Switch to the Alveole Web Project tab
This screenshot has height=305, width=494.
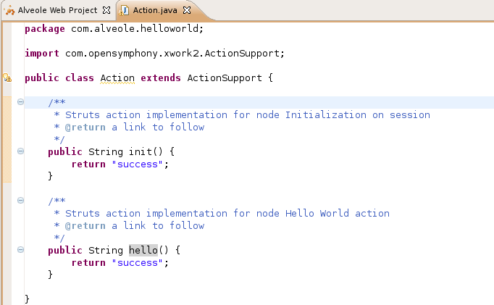tap(56, 10)
